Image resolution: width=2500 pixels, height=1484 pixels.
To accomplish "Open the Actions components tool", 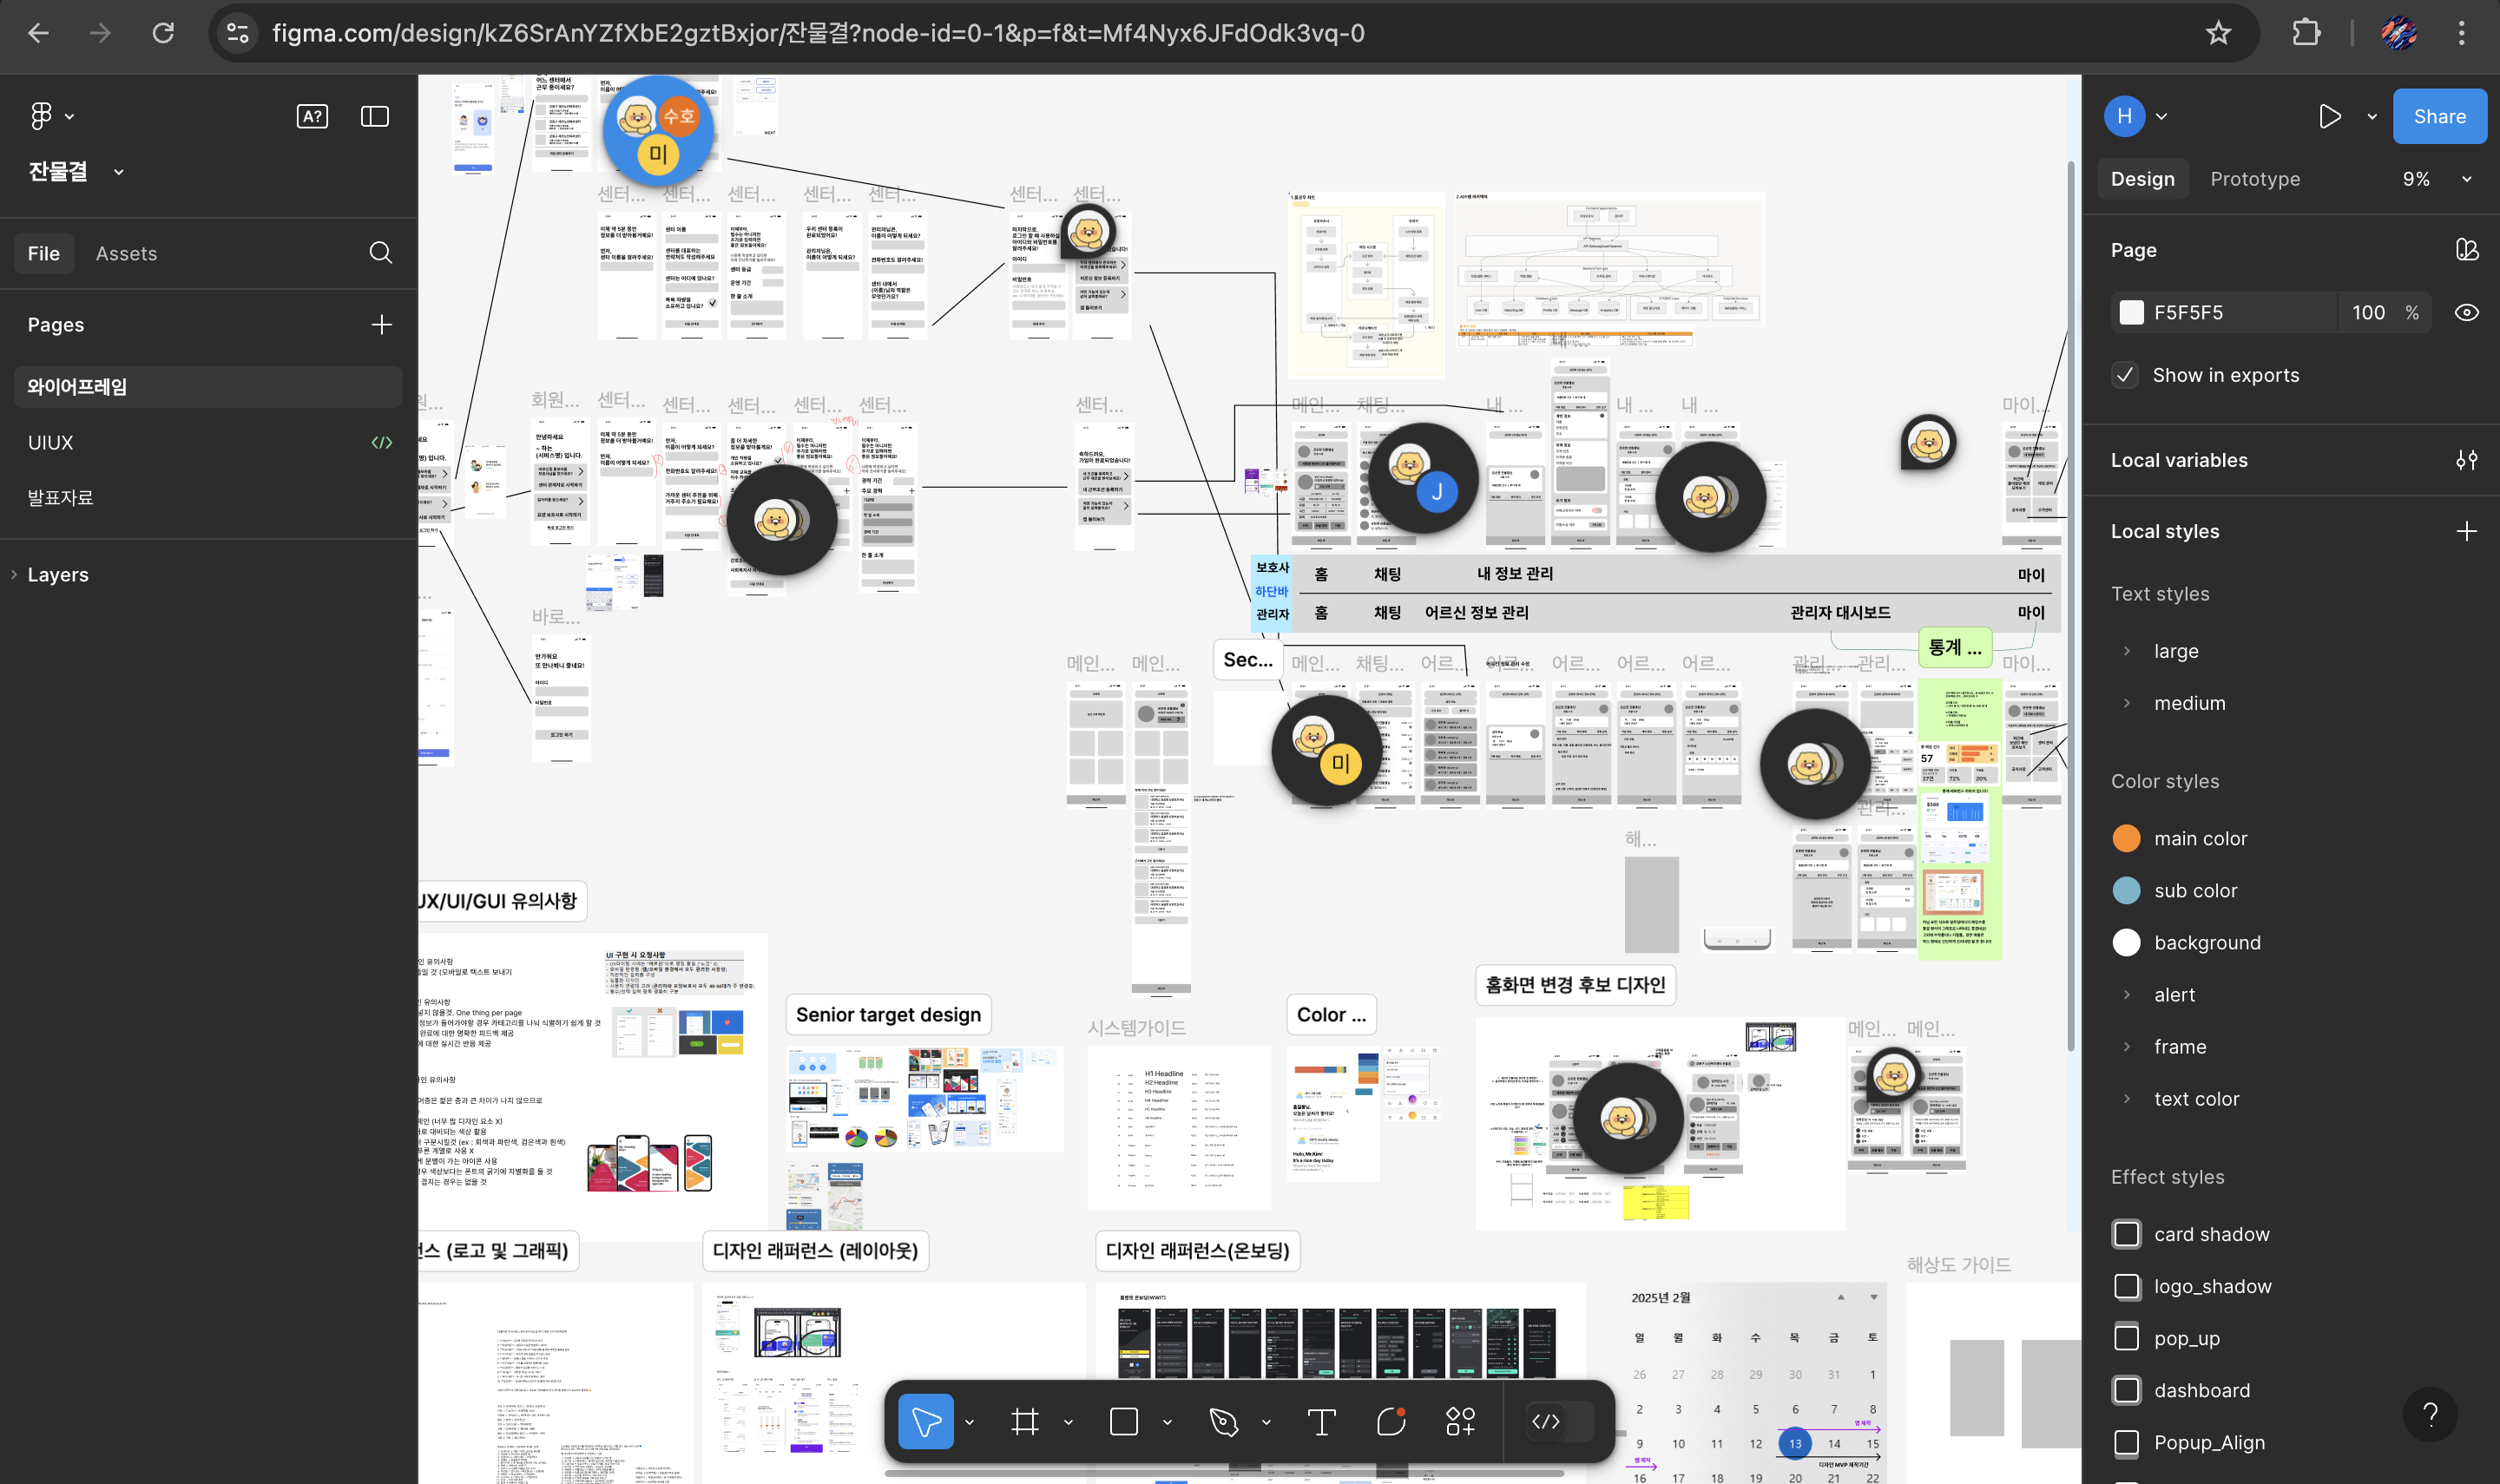I will 1460,1421.
